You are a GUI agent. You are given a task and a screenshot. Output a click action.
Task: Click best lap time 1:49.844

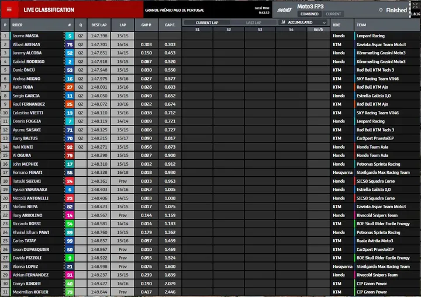[99, 292]
